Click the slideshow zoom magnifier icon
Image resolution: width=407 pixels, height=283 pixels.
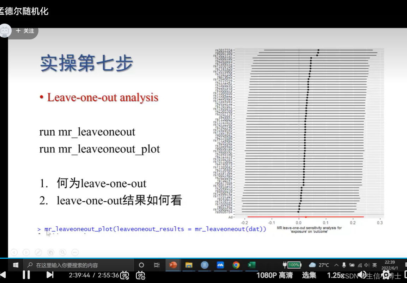click(62, 252)
